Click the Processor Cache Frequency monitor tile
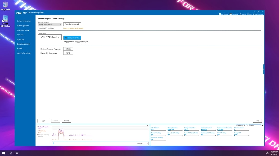 point(225,129)
